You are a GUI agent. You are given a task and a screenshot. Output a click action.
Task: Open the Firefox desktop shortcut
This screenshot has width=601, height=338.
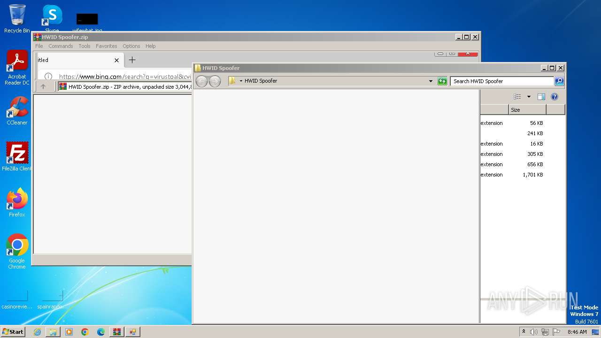(17, 202)
